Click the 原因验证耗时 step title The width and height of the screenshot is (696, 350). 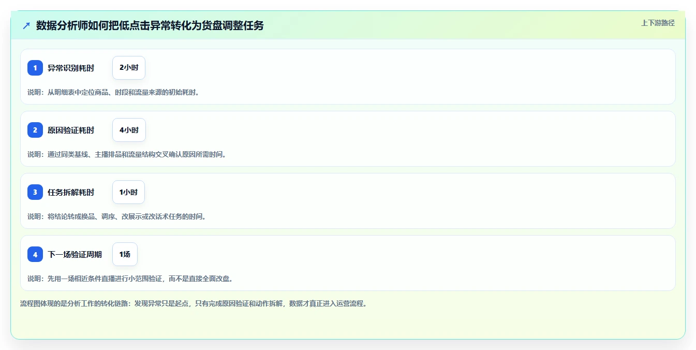(x=71, y=130)
